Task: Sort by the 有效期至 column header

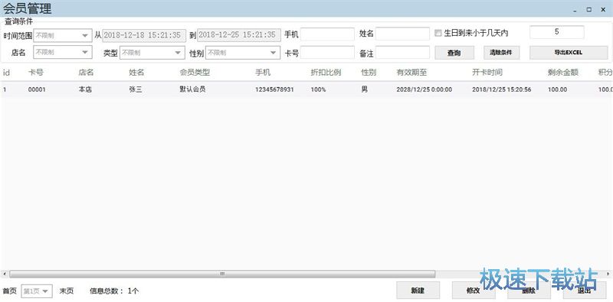Action: [x=411, y=73]
